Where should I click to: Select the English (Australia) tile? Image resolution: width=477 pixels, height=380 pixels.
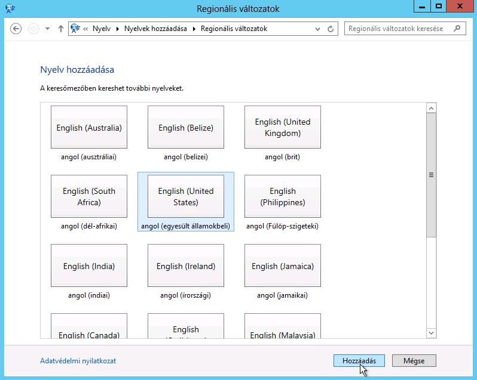pyautogui.click(x=88, y=128)
